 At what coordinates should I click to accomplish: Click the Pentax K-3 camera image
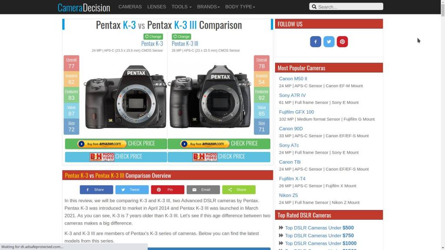pos(125,97)
